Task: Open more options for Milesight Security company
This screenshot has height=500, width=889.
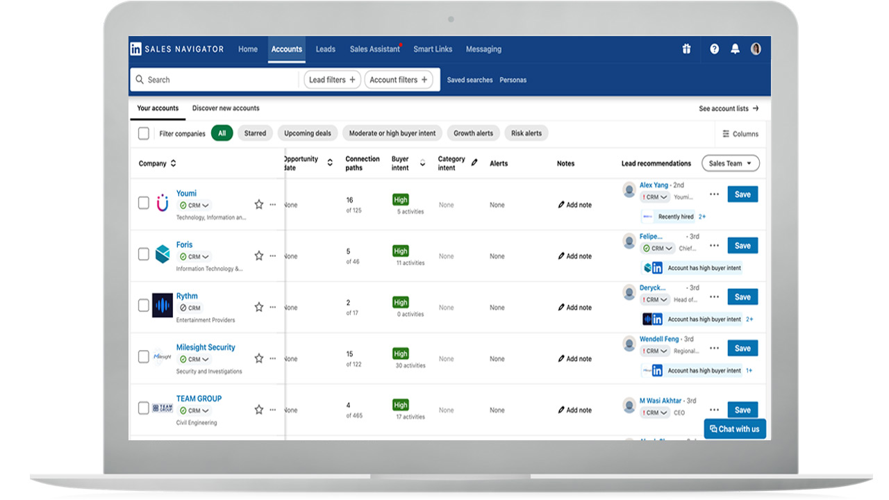Action: coord(273,359)
